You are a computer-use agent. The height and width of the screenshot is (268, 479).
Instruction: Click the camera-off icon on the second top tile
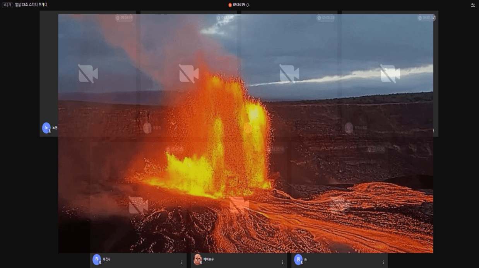pos(188,73)
